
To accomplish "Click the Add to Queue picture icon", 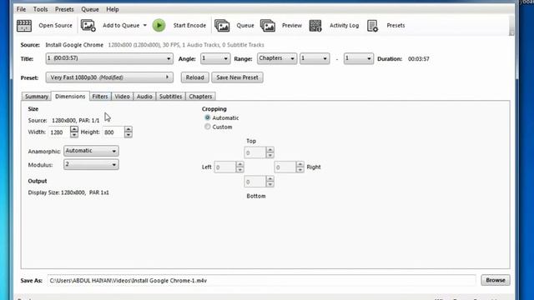I will point(88,26).
